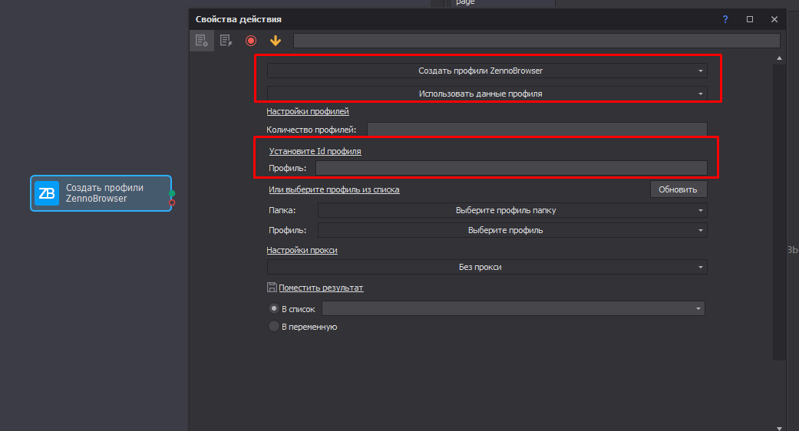Image resolution: width=799 pixels, height=431 pixels.
Task: Click the scrollbar down arrow in properties panel
Action: pyautogui.click(x=779, y=428)
